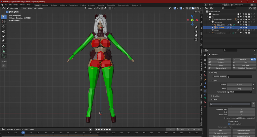Image resolution: width=257 pixels, height=137 pixels.
Task: Select the Move tool
Action: point(4,27)
